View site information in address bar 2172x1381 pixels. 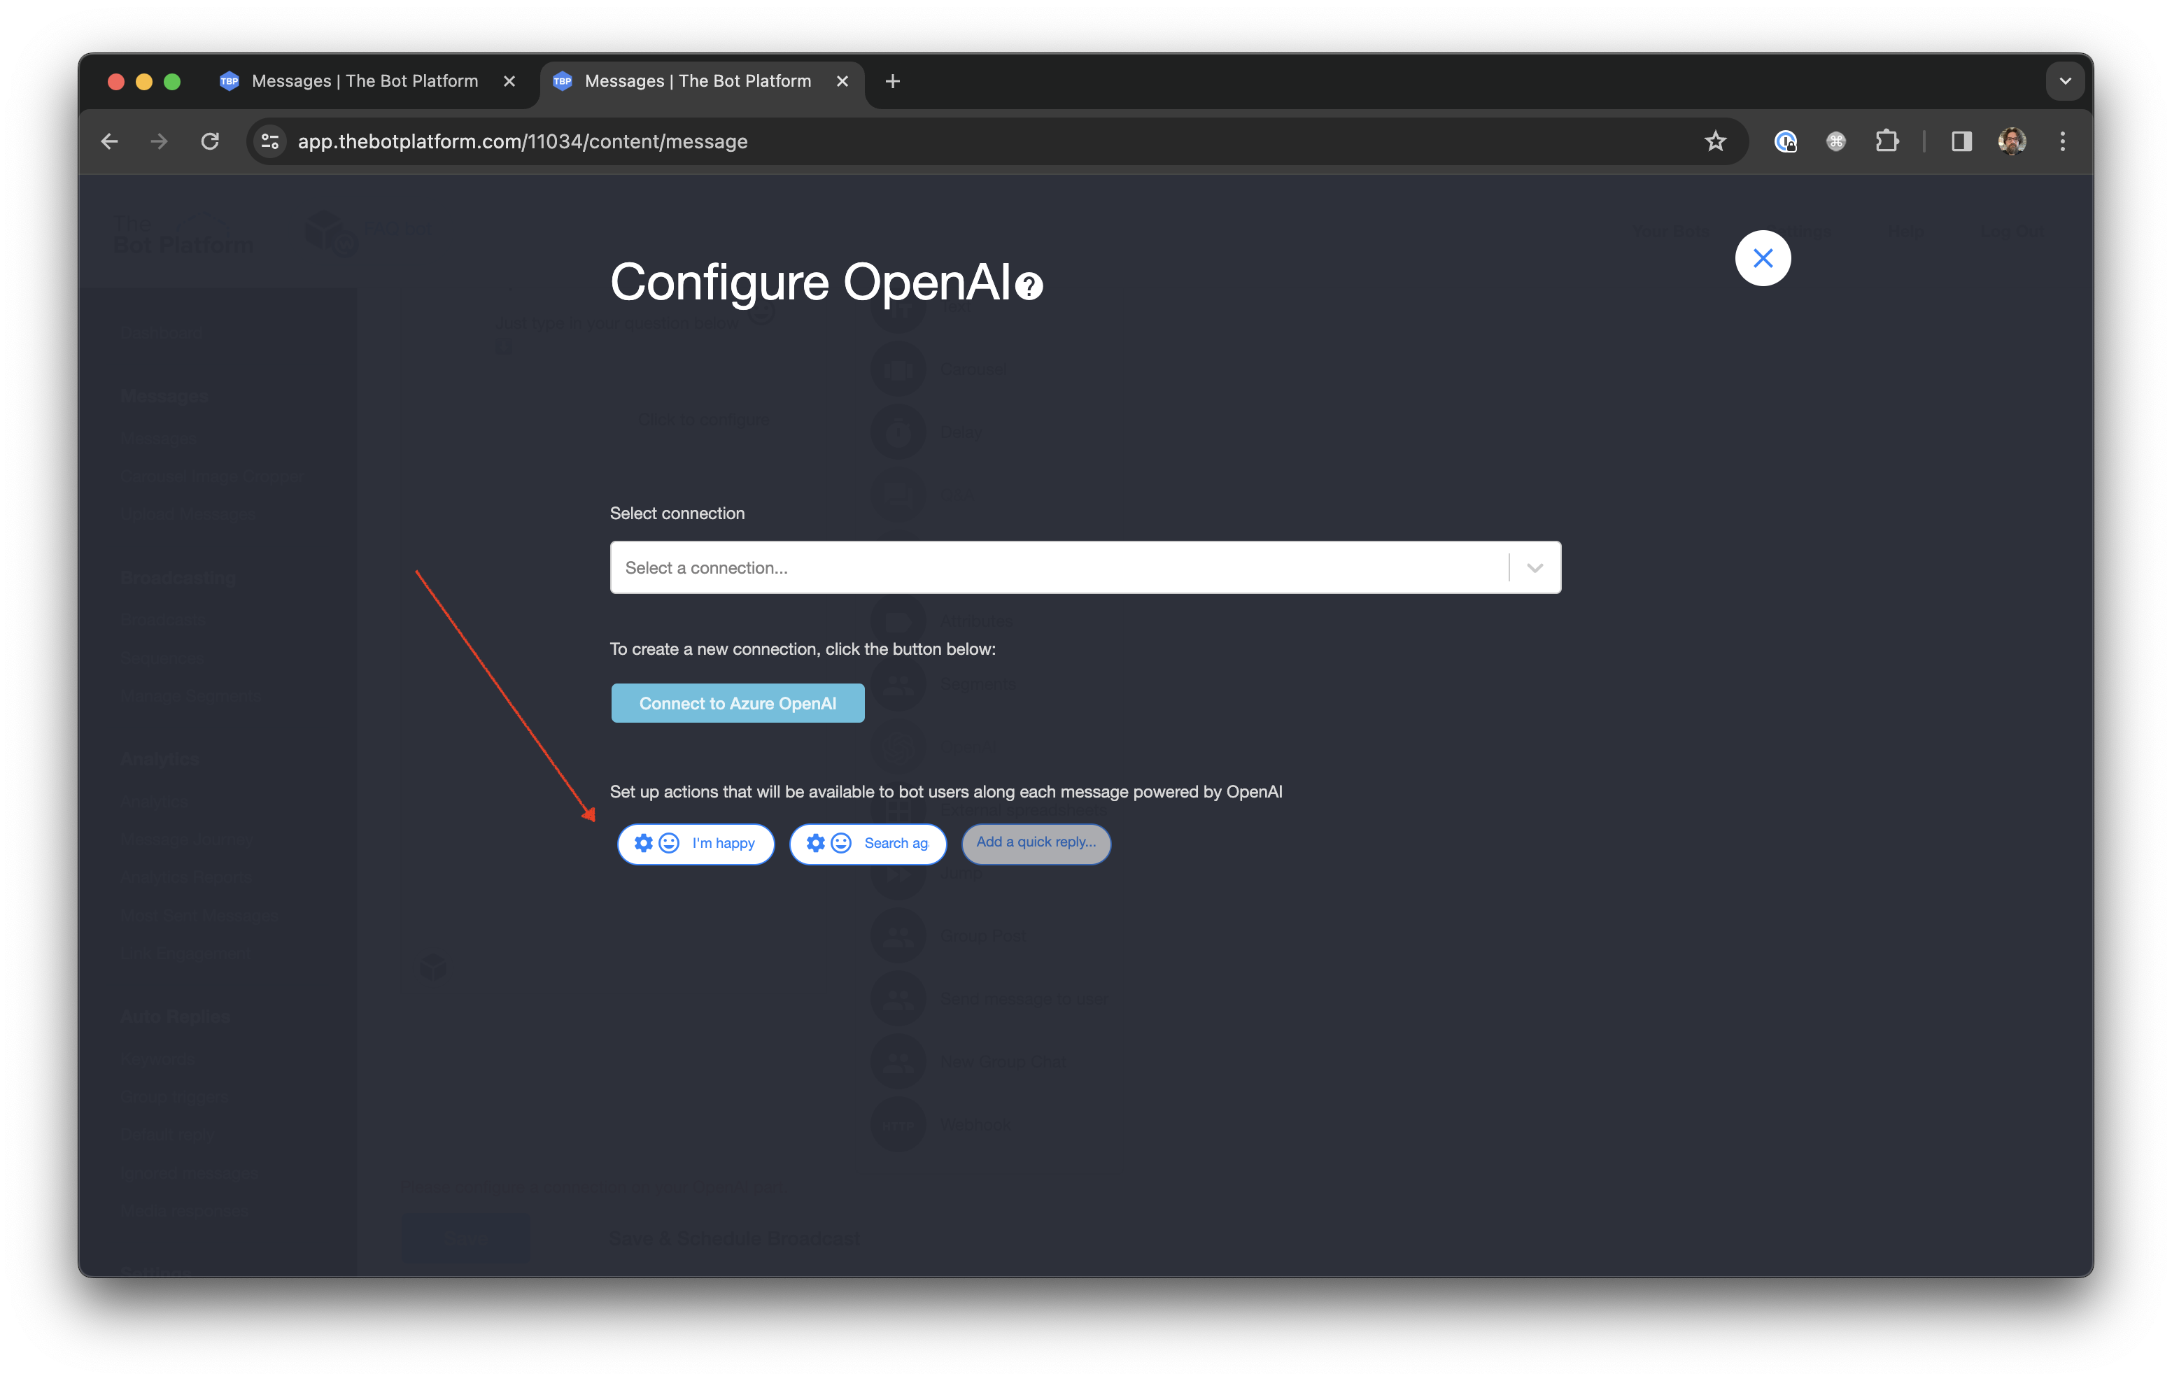point(269,141)
